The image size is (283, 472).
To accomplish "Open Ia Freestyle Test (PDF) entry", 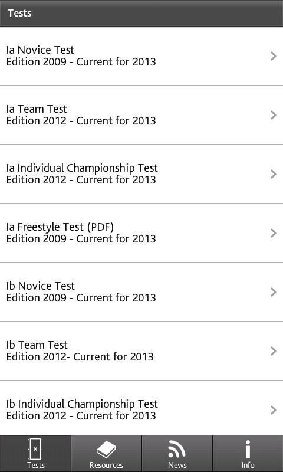I will [x=141, y=233].
